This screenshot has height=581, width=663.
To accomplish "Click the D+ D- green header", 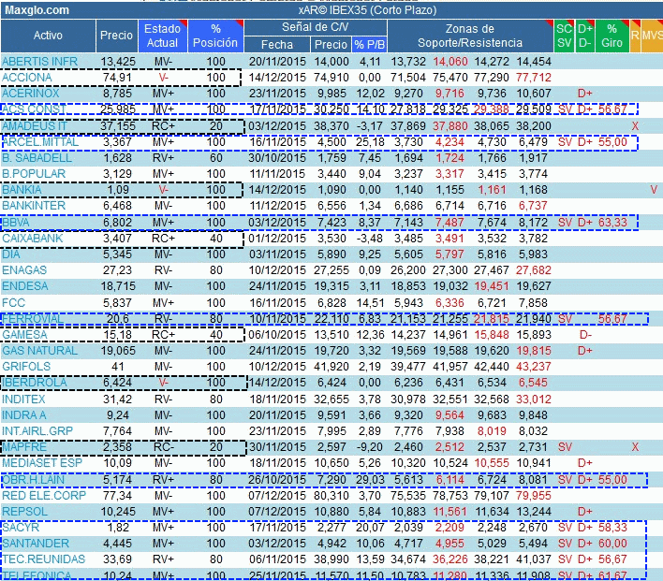I will tap(584, 36).
